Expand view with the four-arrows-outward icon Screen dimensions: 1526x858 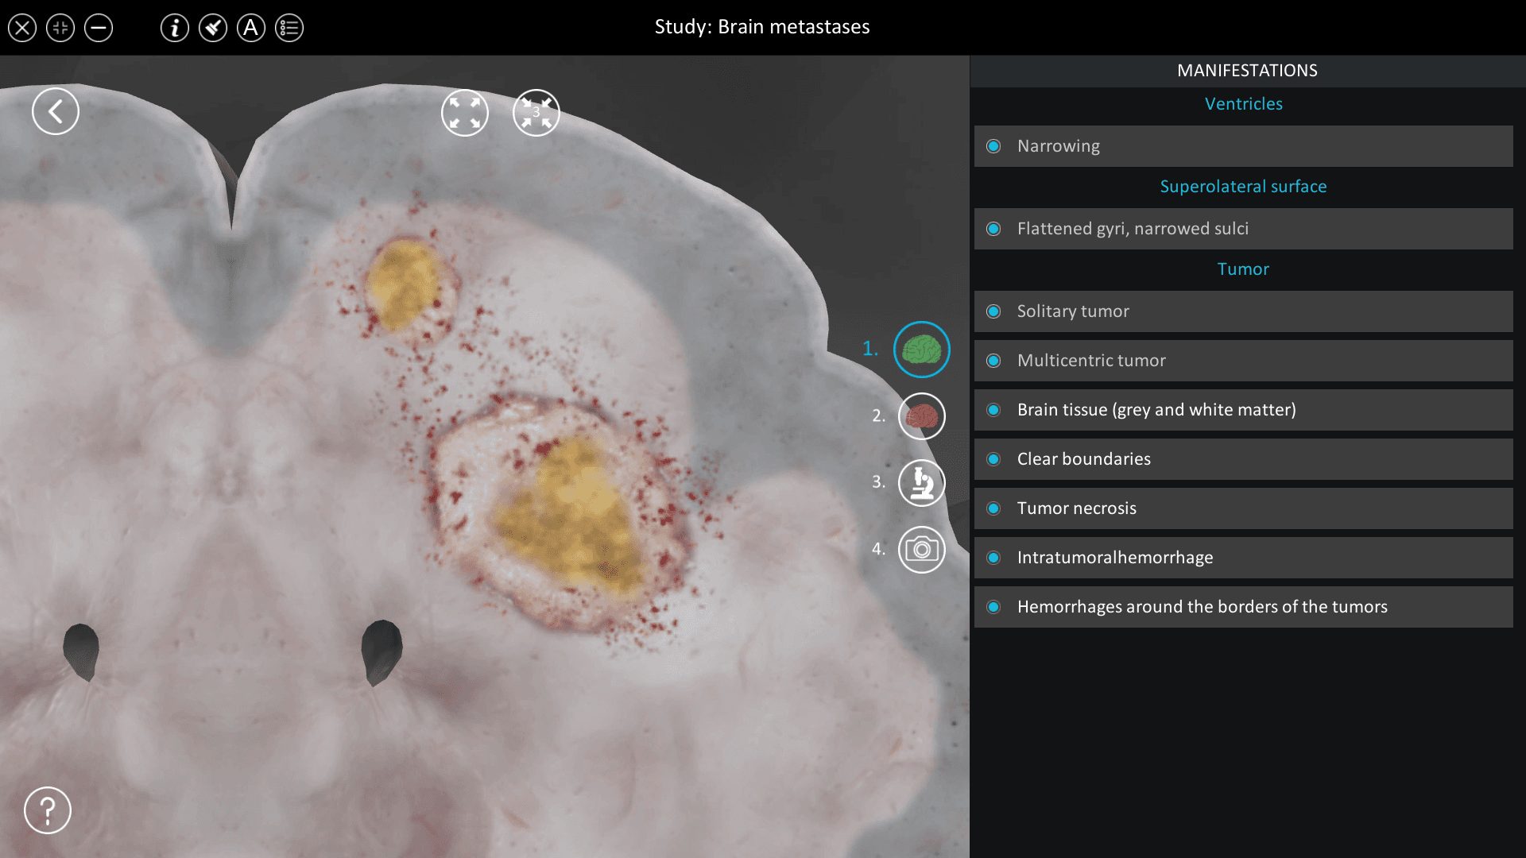(465, 113)
